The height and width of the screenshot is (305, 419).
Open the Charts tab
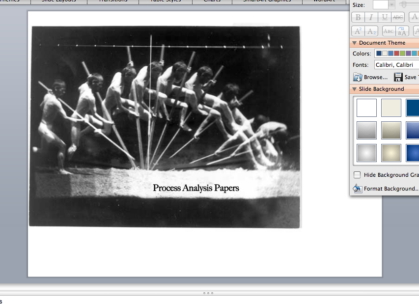point(212,1)
